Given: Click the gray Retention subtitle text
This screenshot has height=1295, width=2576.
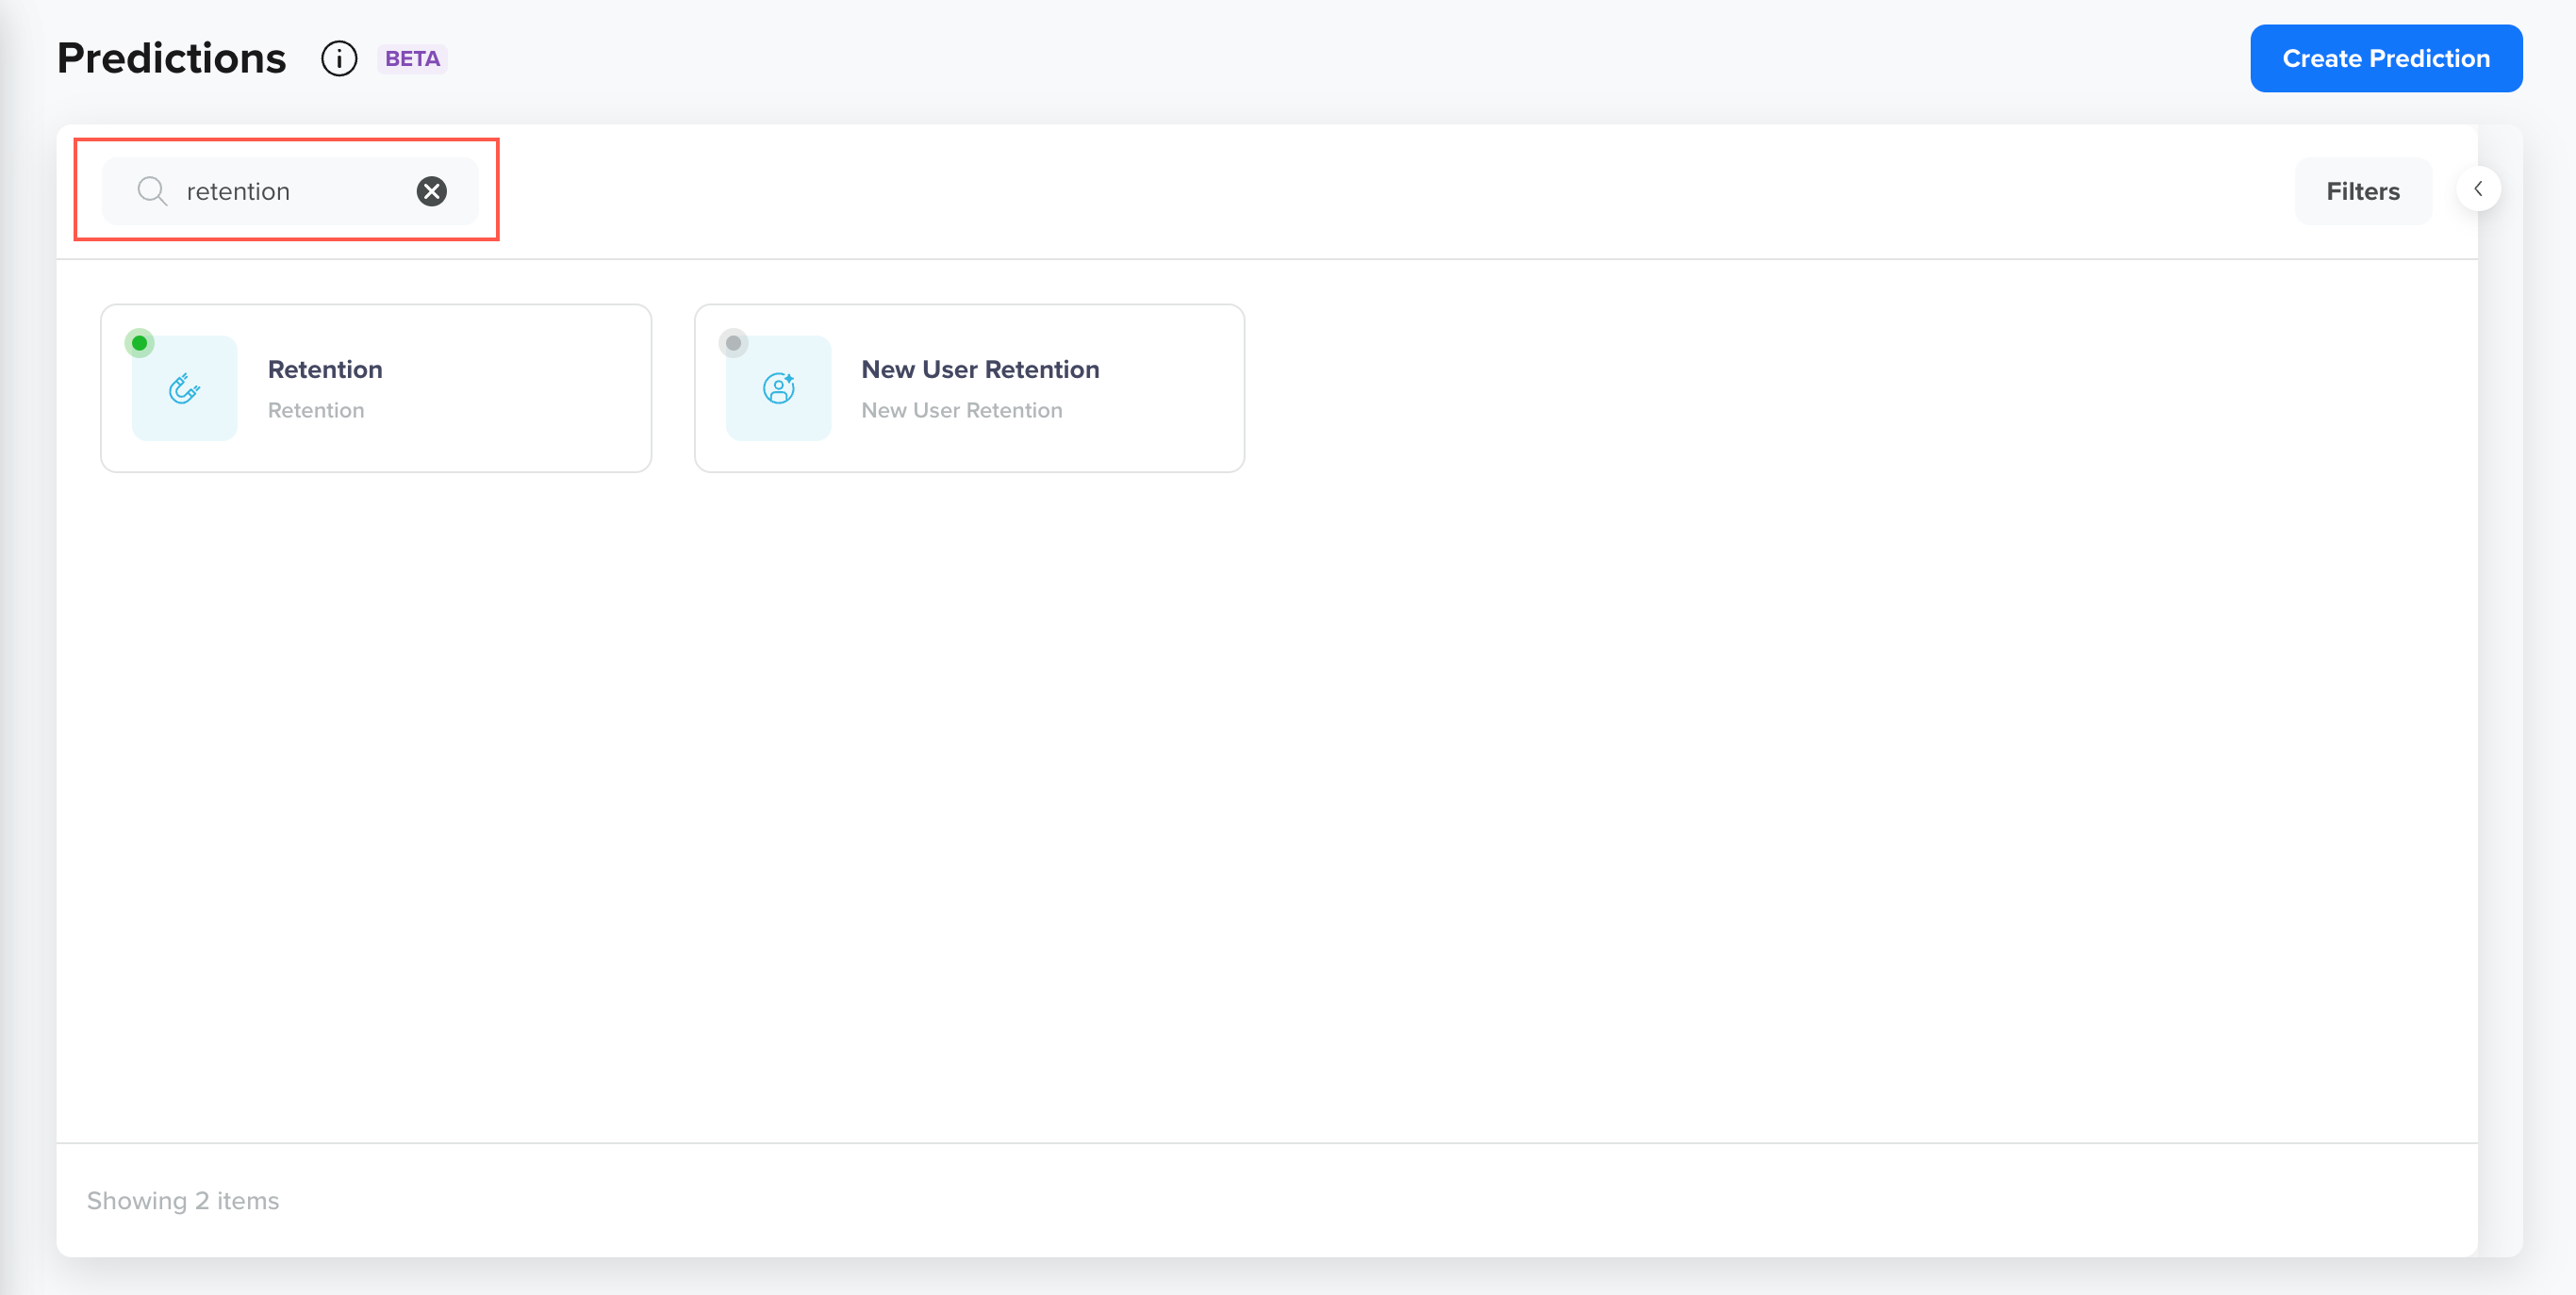Looking at the screenshot, I should [x=316, y=411].
